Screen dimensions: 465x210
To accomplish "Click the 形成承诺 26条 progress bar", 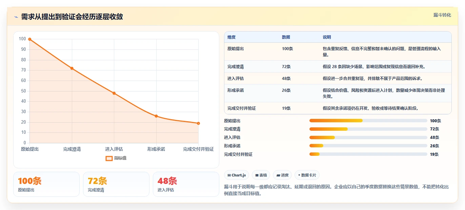I will (x=368, y=146).
